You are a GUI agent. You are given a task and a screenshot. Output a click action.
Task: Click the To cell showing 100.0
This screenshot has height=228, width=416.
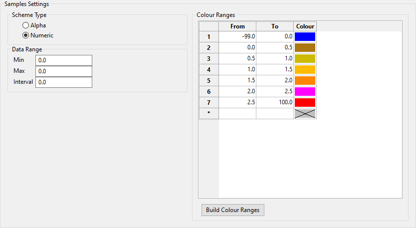pos(275,102)
